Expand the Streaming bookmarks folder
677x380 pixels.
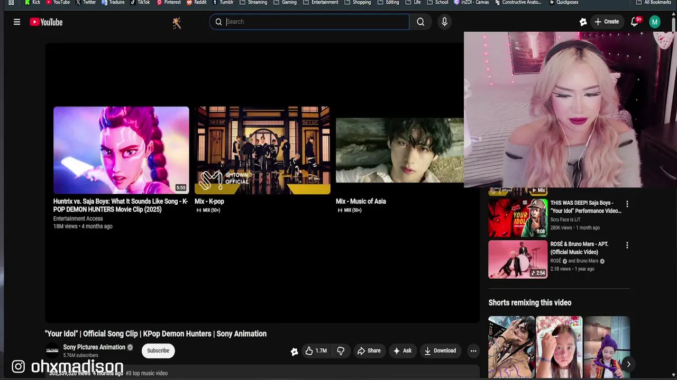pyautogui.click(x=253, y=3)
